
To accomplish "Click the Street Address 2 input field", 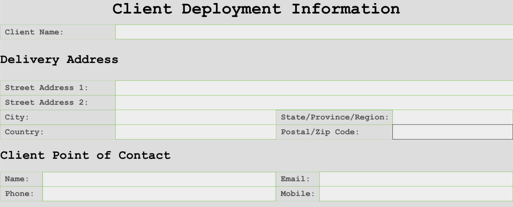I will pos(314,103).
